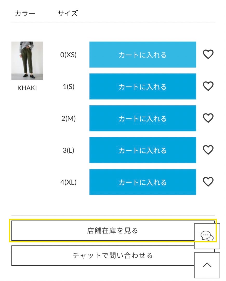Add 2(M) size to favorites via heart
Screen dimensions: 226x281
tap(208, 118)
